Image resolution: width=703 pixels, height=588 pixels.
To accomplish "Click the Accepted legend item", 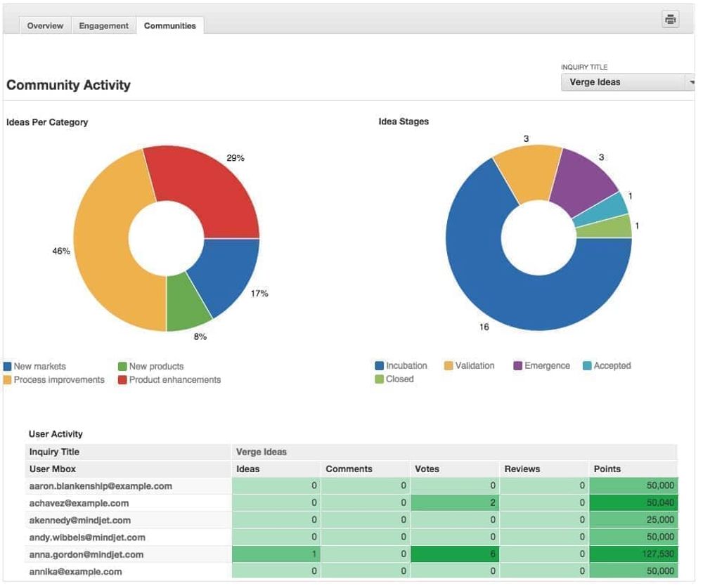I will coord(607,366).
